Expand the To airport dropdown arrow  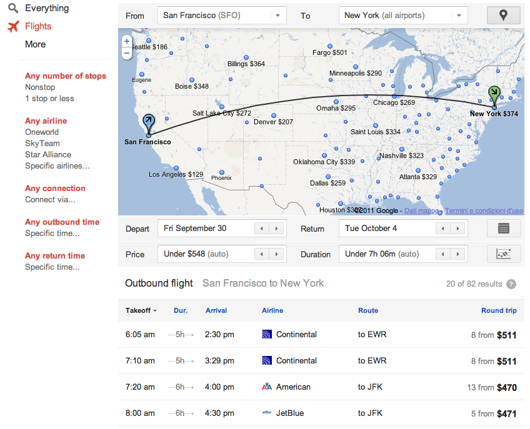(x=459, y=16)
